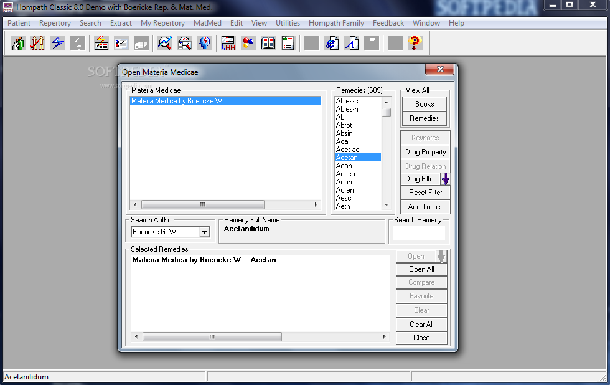
Task: Click the blue head profile toolbar icon
Action: (205, 43)
